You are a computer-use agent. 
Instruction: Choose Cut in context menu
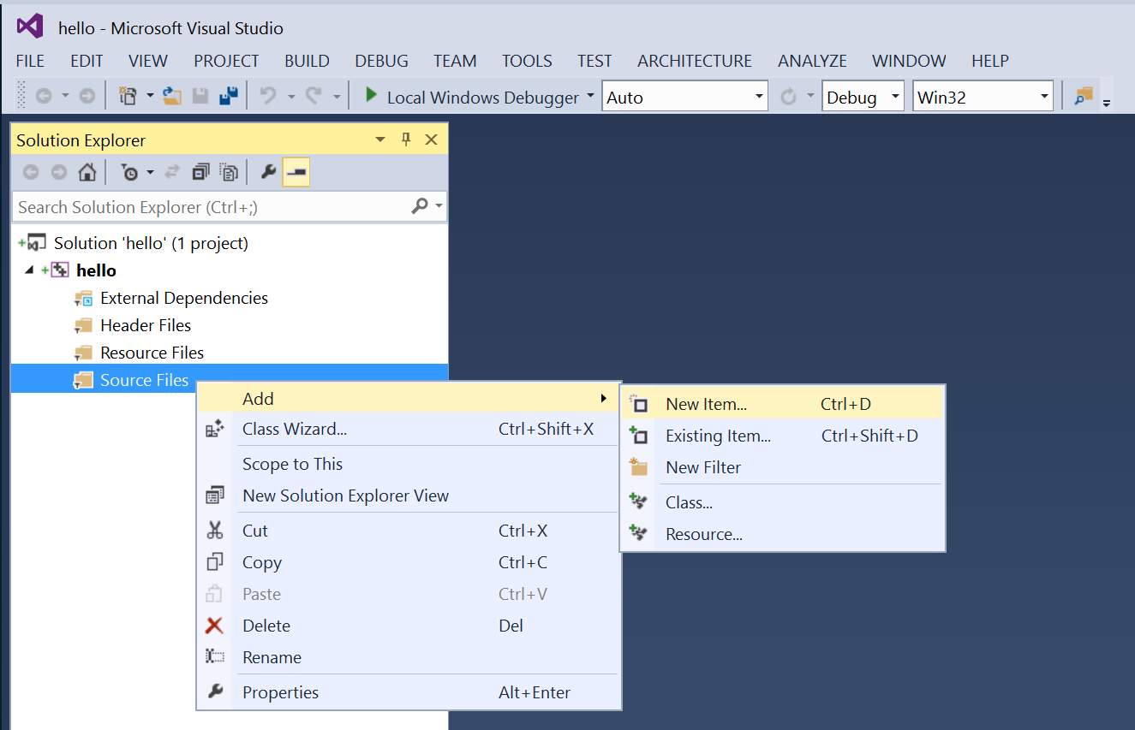[409, 531]
